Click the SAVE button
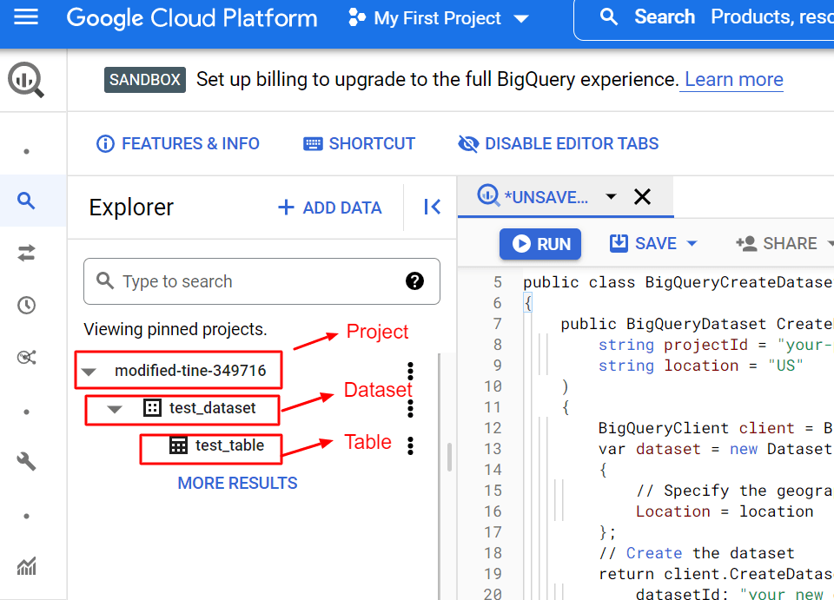The width and height of the screenshot is (834, 600). tap(643, 243)
